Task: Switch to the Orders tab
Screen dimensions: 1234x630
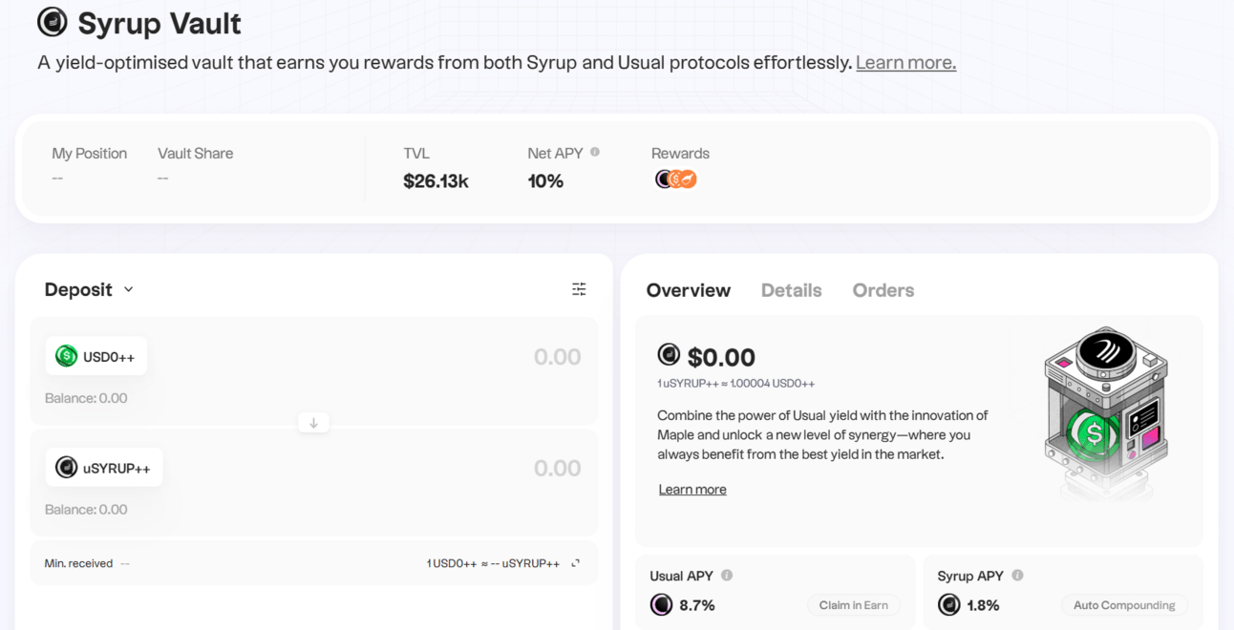Action: tap(883, 290)
